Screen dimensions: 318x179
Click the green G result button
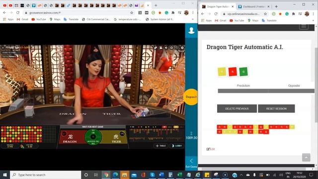point(243,72)
